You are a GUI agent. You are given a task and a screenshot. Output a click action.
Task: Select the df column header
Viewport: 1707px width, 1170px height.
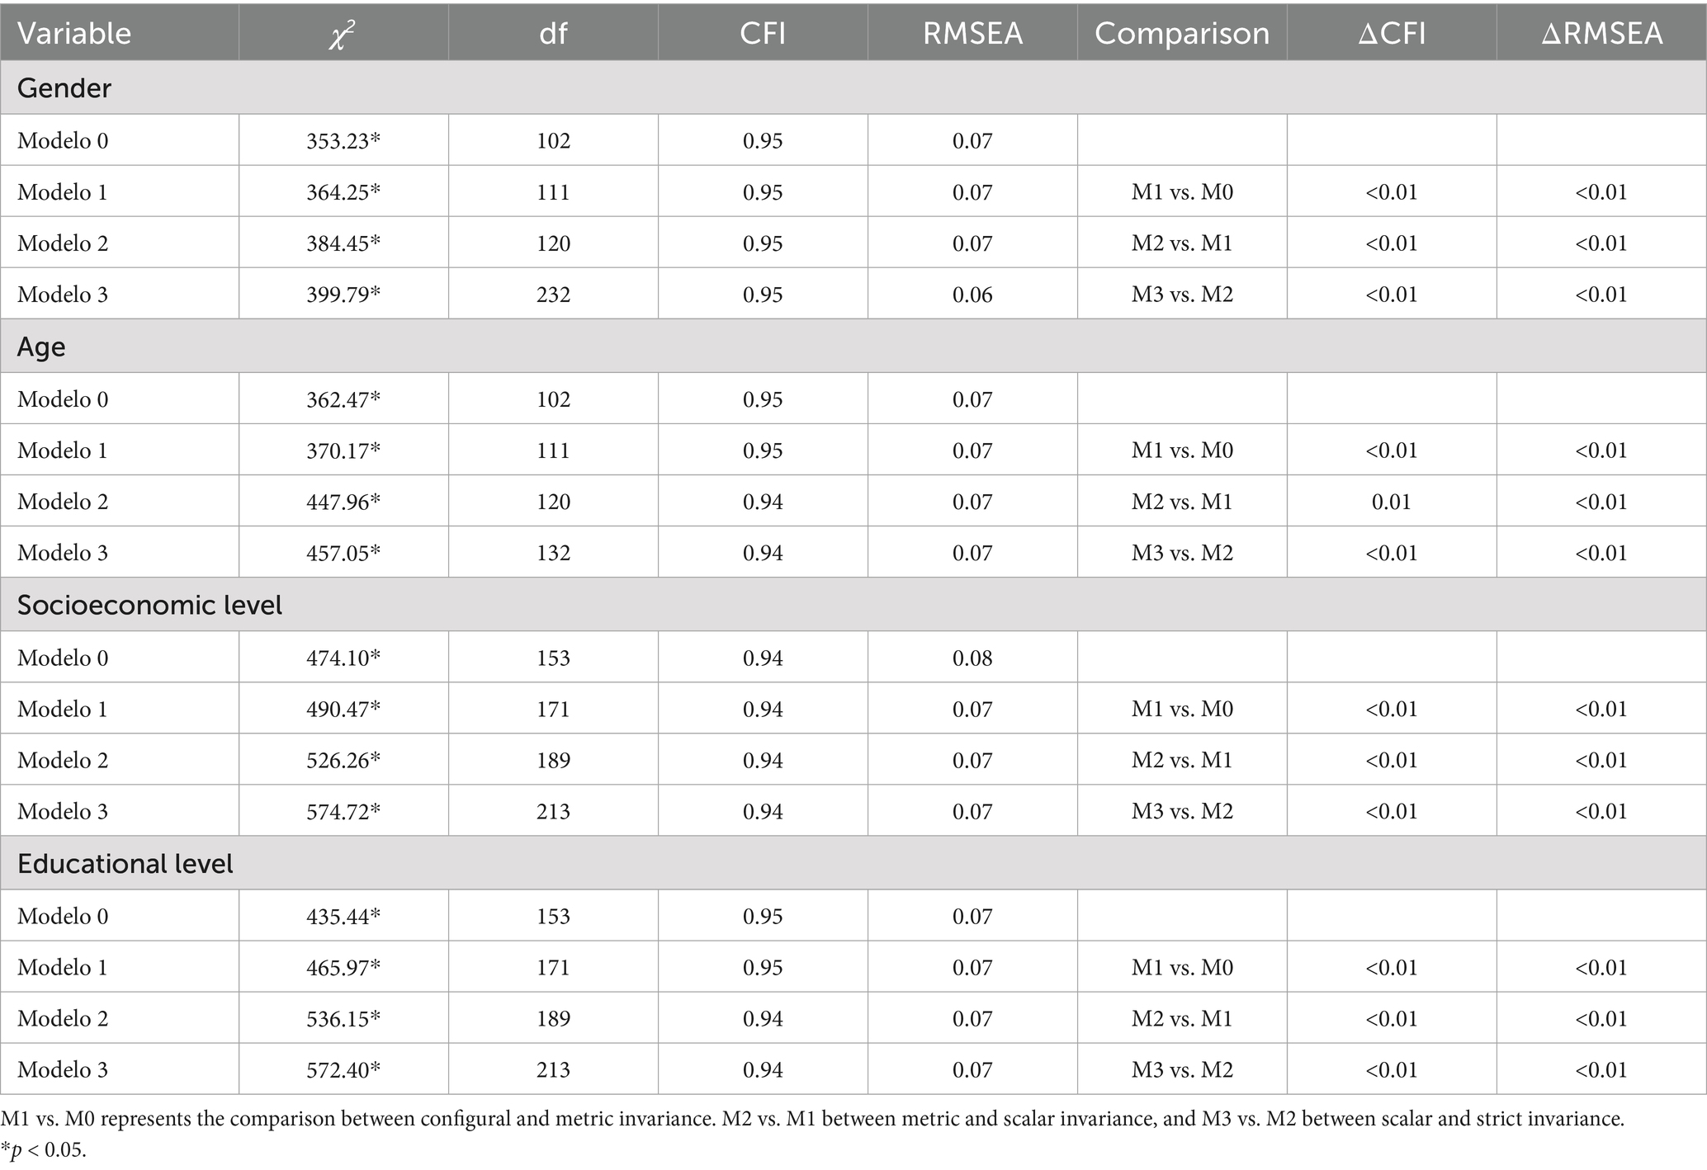click(x=553, y=33)
